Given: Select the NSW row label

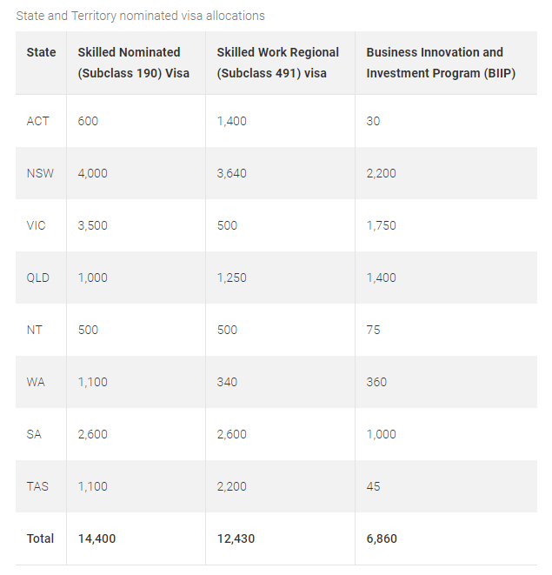Looking at the screenshot, I should click(40, 173).
